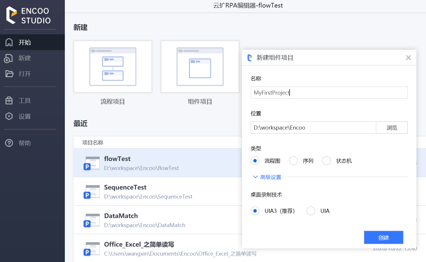The image size is (426, 262).
Task: Open the 开始 sidebar menu item
Action: click(x=32, y=42)
